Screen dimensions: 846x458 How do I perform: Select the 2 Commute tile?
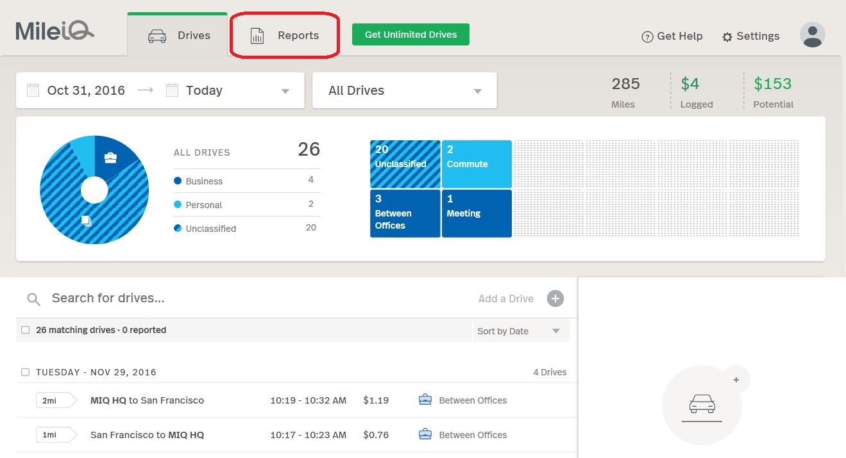(x=477, y=164)
